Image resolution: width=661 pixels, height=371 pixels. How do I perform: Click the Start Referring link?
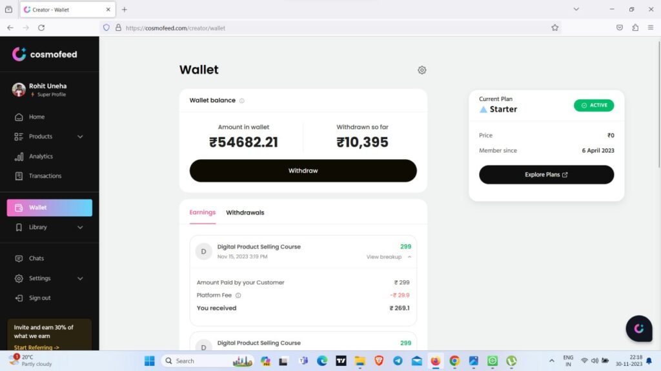point(37,348)
